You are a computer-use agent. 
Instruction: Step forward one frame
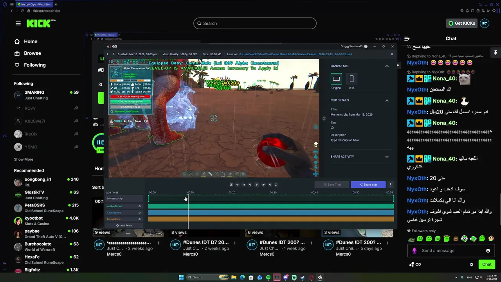(x=263, y=184)
